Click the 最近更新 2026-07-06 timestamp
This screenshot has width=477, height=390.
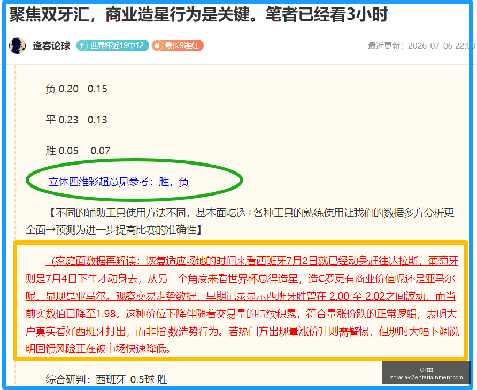click(421, 45)
